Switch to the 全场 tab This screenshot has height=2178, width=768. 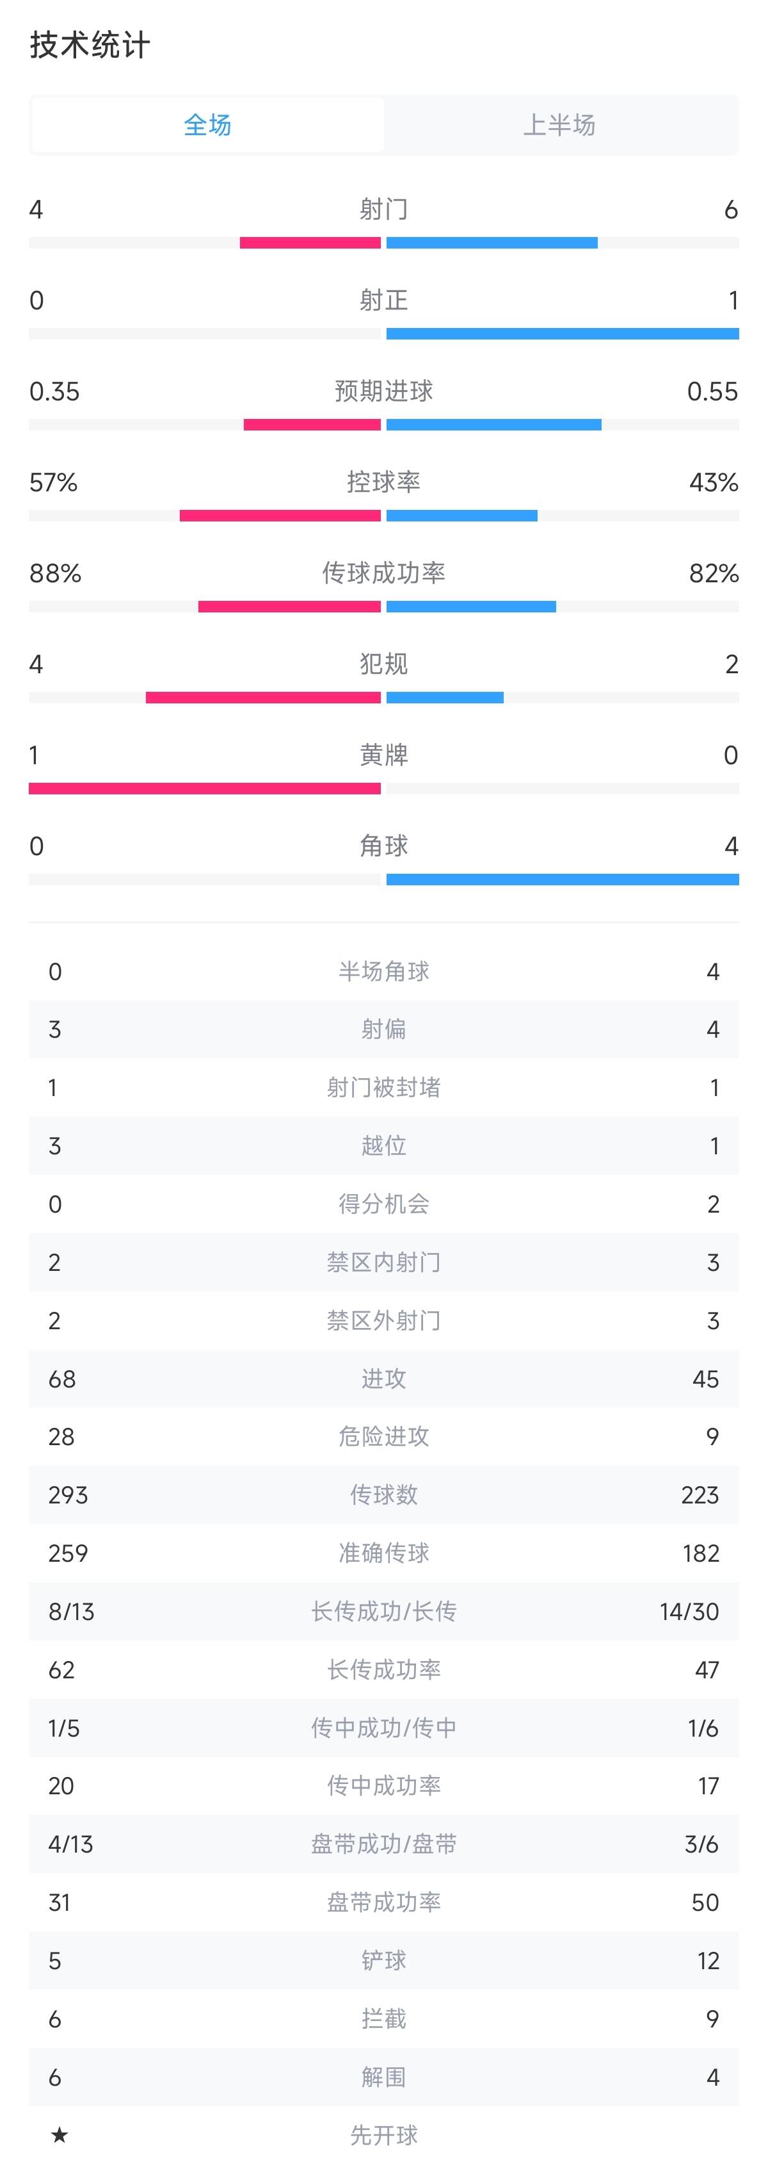coord(208,125)
